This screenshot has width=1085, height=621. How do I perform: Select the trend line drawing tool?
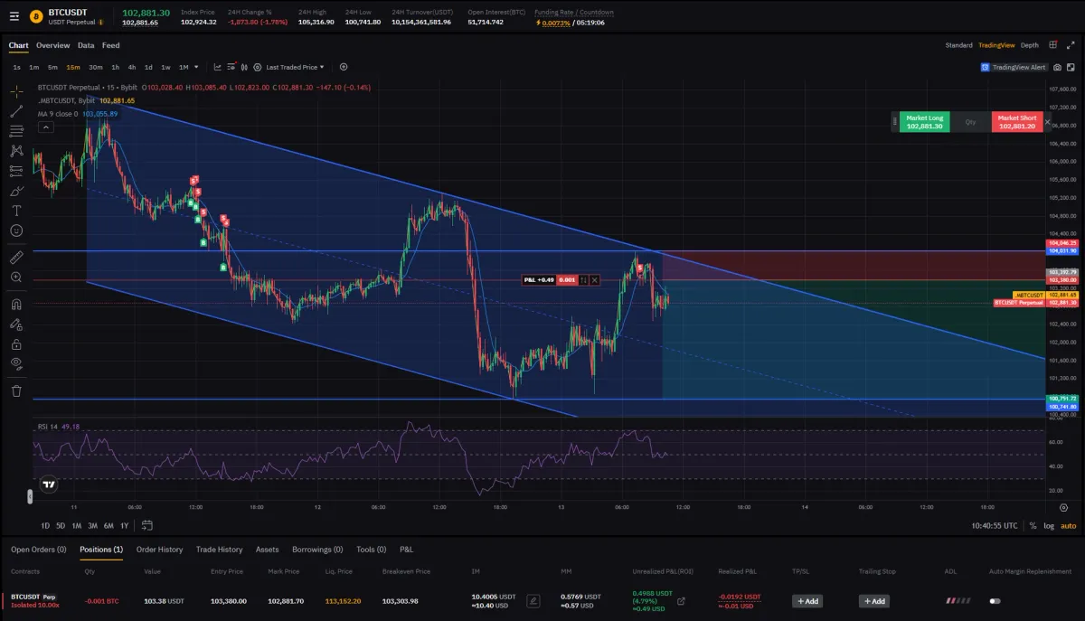pos(16,111)
